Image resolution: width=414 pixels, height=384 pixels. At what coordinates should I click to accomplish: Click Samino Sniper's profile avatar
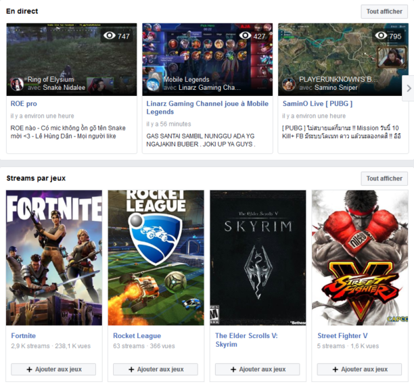[289, 85]
